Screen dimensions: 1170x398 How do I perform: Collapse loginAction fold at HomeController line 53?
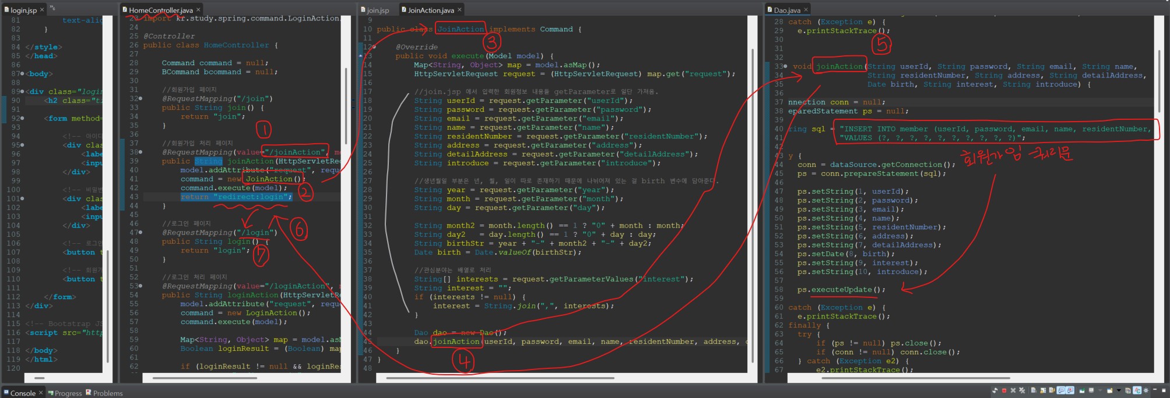(140, 286)
